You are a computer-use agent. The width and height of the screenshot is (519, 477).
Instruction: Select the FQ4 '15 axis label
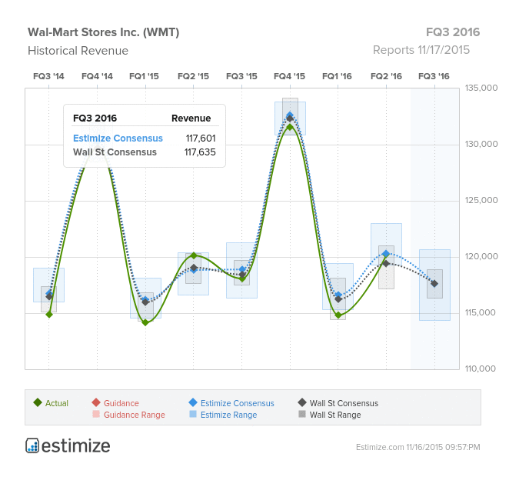pyautogui.click(x=289, y=76)
